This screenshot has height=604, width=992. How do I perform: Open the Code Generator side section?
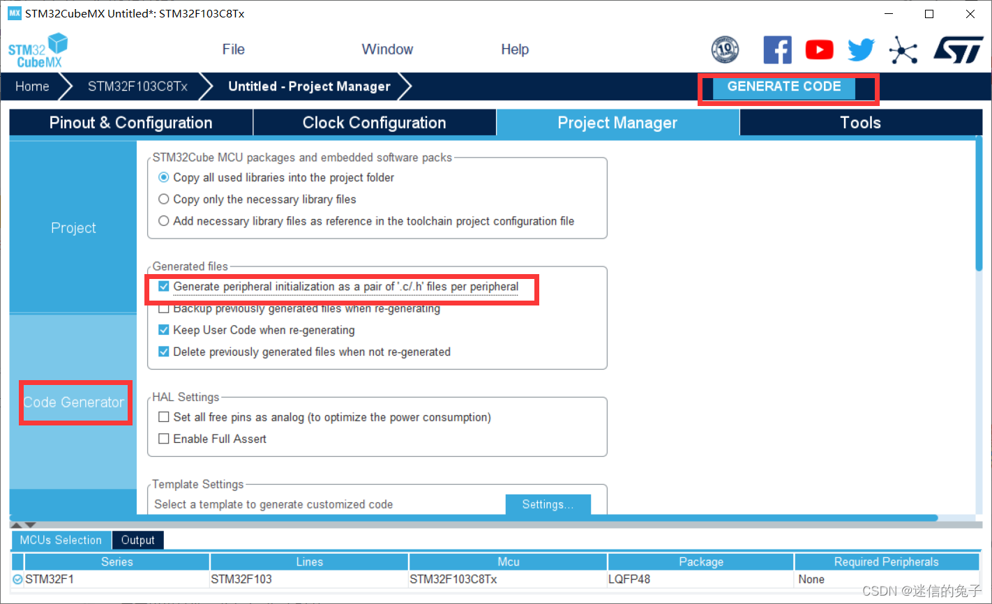click(73, 402)
